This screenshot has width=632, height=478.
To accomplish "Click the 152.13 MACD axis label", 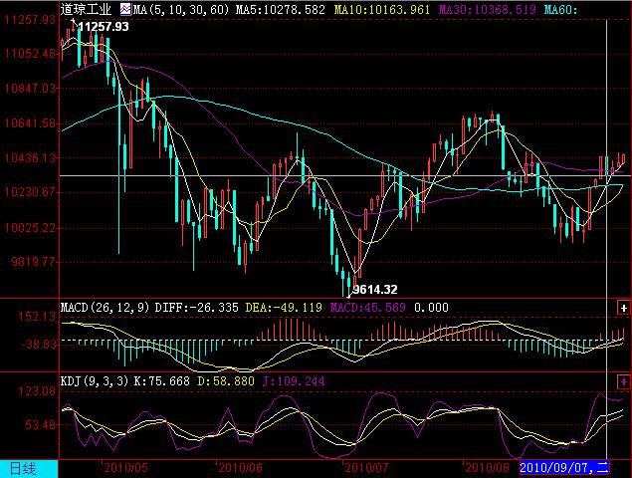I will coord(36,317).
